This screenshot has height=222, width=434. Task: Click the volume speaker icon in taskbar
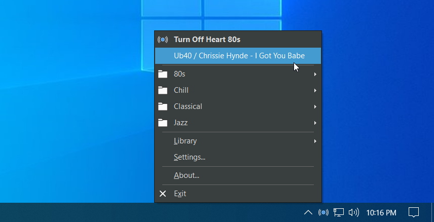(x=354, y=212)
